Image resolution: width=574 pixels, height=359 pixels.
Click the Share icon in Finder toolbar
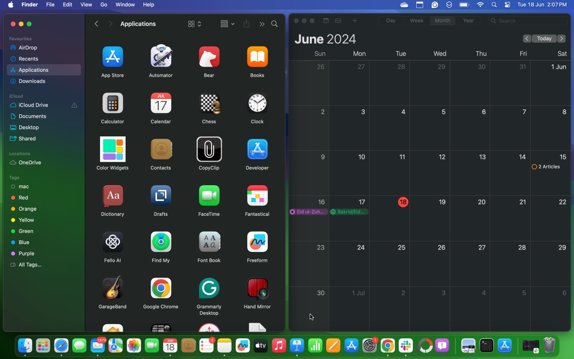click(246, 23)
